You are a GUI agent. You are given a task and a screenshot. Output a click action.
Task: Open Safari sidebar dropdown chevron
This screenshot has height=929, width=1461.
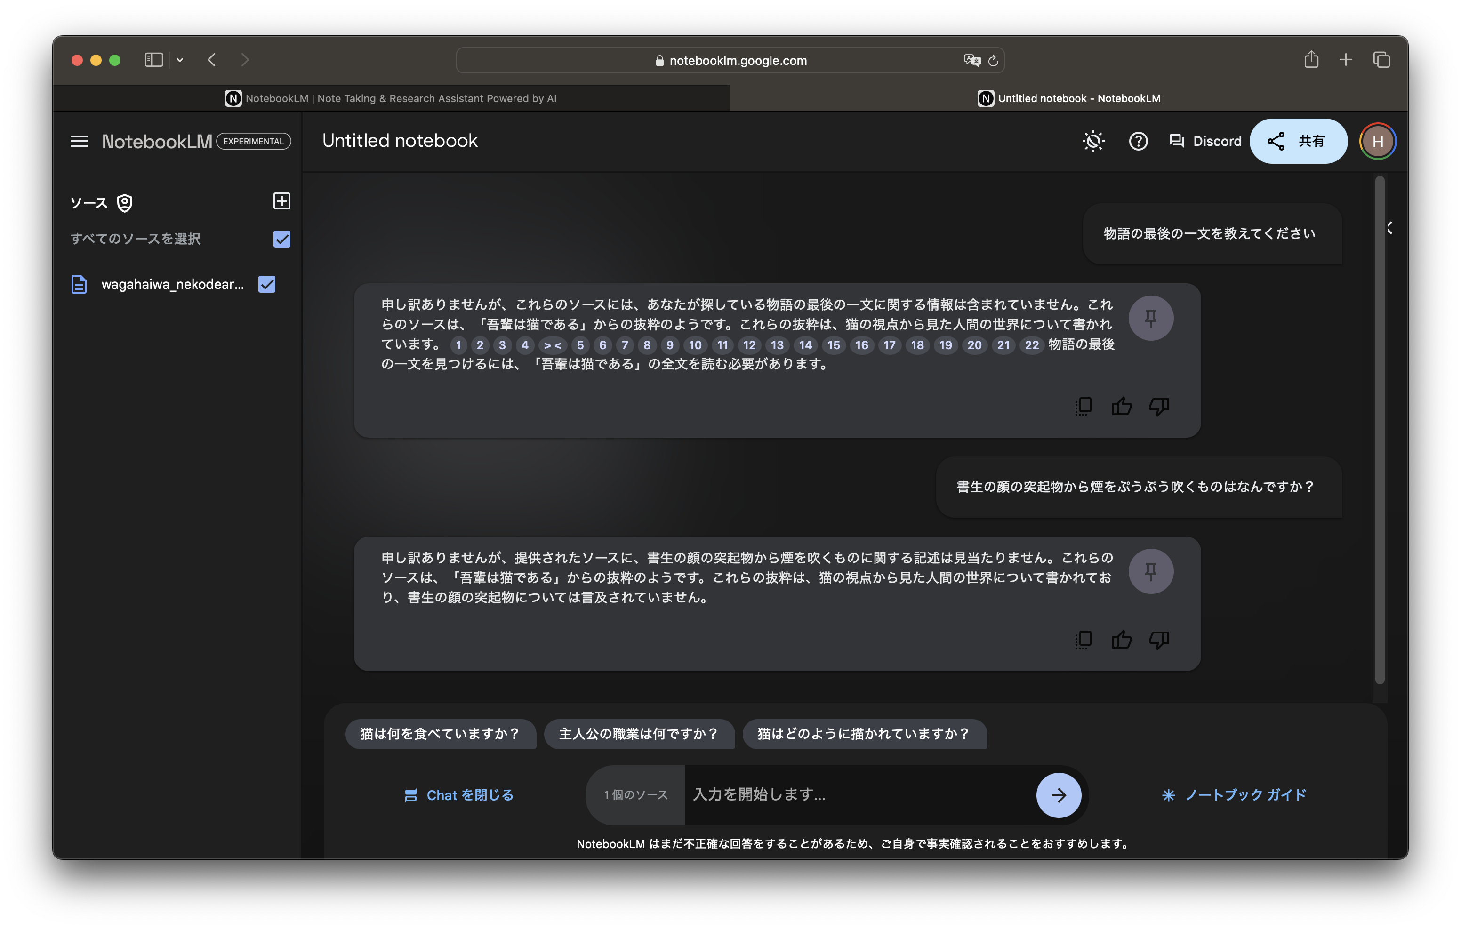tap(180, 60)
